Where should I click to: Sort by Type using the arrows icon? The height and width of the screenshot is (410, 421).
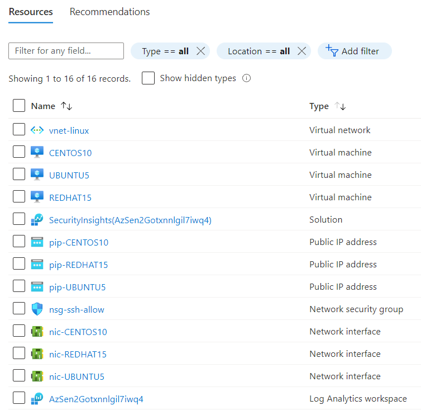340,106
